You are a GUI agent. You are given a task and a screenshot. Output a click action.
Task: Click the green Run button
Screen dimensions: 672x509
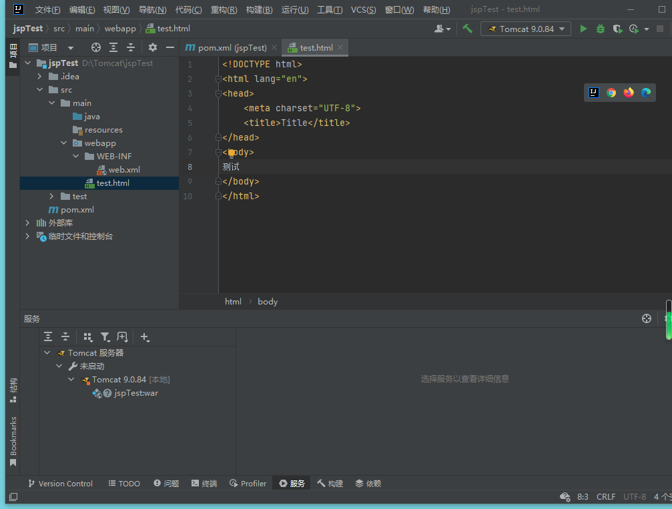[x=584, y=29]
